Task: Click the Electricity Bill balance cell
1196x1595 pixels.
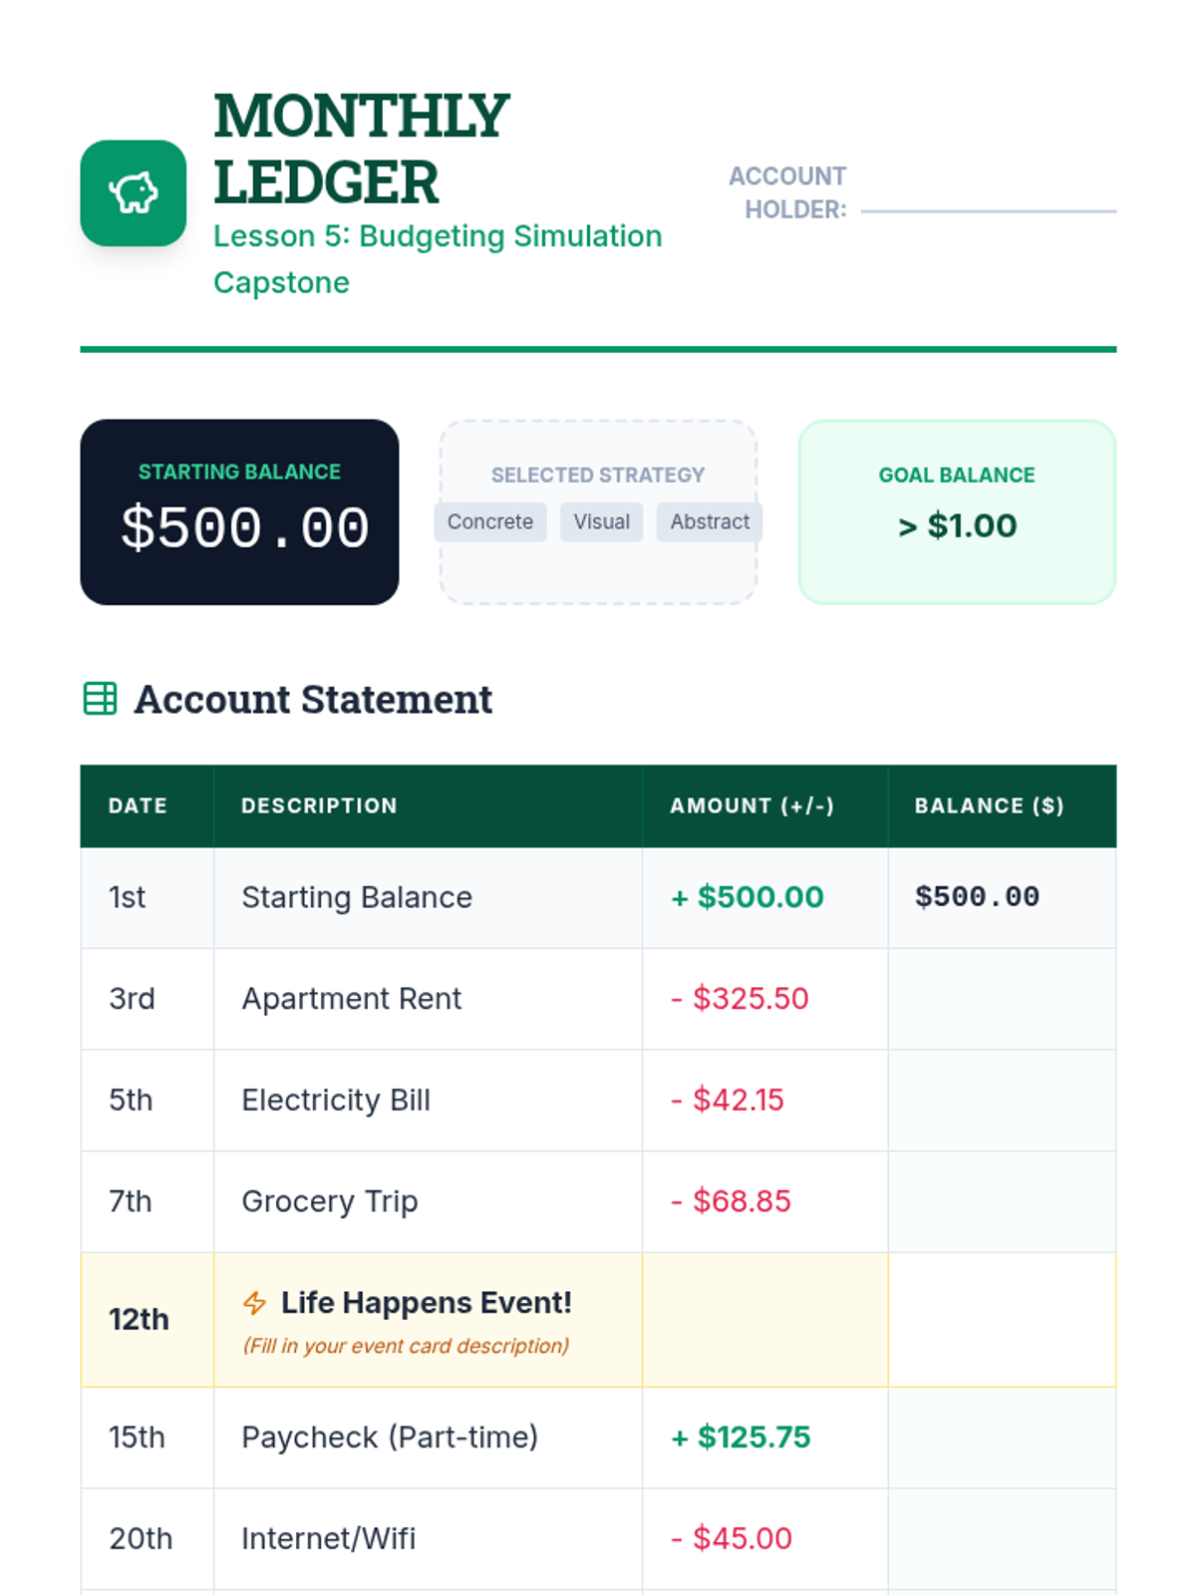Action: (x=1002, y=1101)
